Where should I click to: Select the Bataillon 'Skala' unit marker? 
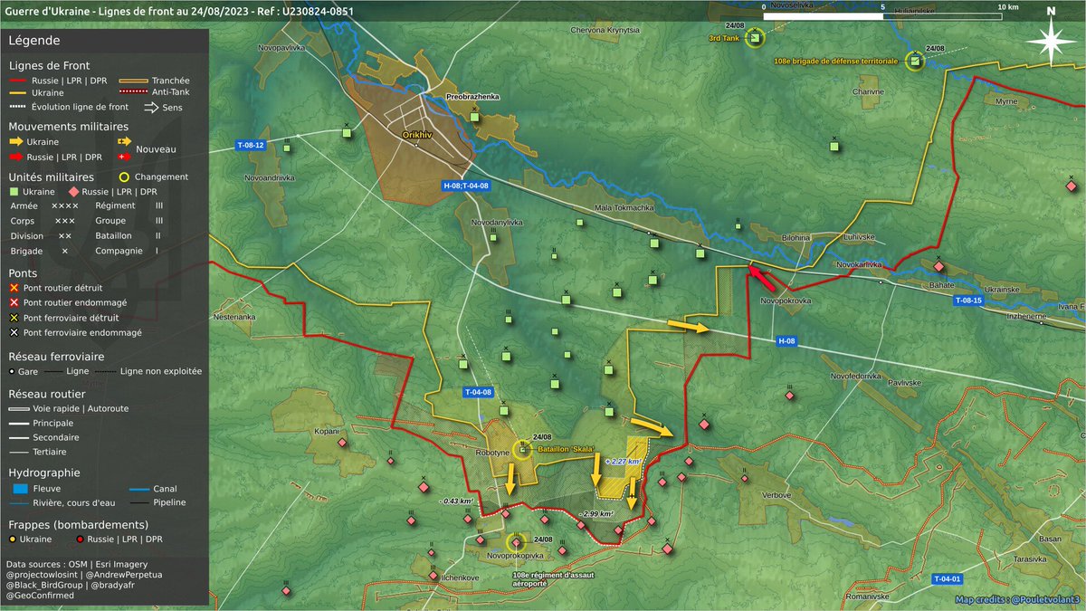point(522,448)
